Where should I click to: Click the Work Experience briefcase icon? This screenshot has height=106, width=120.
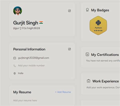(x=89, y=81)
